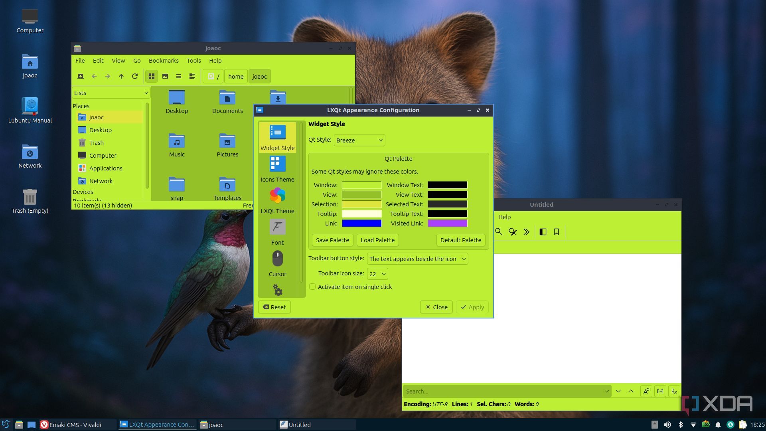Enable Activate item on single click
The width and height of the screenshot is (766, 431).
312,287
